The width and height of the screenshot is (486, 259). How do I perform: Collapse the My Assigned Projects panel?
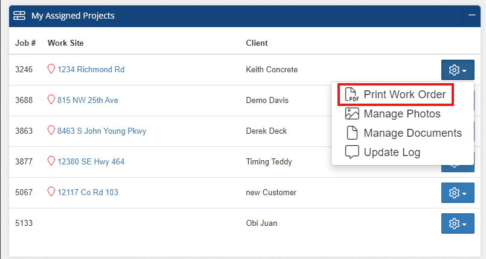(x=472, y=15)
